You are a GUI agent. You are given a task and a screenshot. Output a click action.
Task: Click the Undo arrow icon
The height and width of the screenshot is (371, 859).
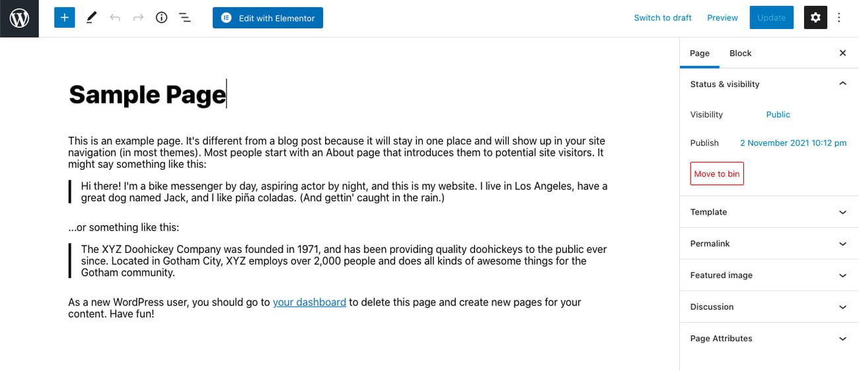click(x=115, y=18)
